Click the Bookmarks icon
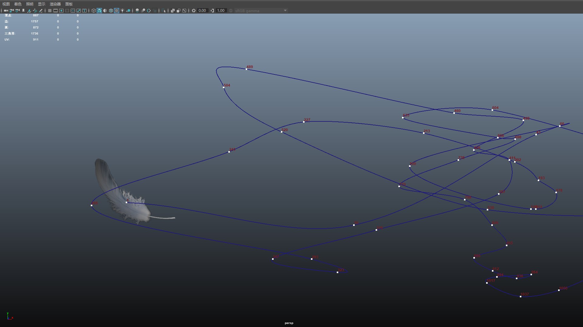 (23, 11)
